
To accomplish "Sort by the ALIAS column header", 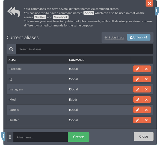I will pyautogui.click(x=37, y=60).
